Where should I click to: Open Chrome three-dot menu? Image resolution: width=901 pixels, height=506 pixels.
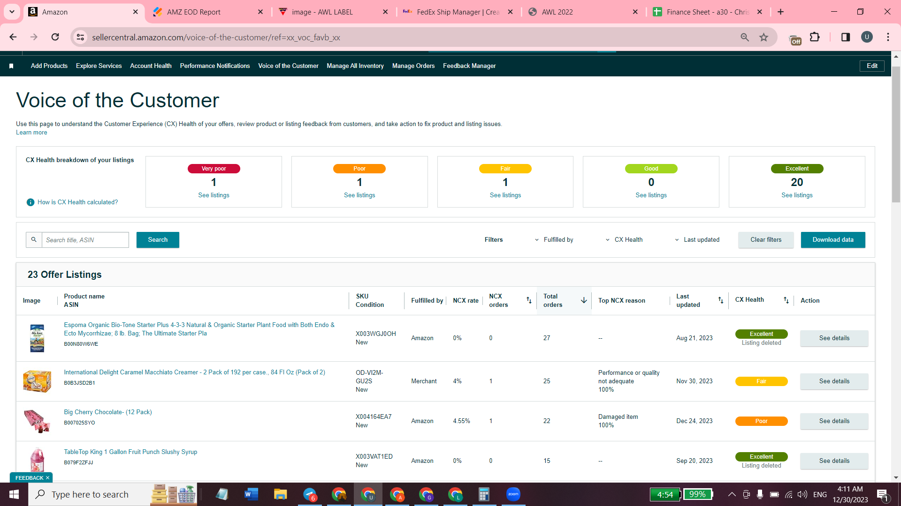point(888,37)
